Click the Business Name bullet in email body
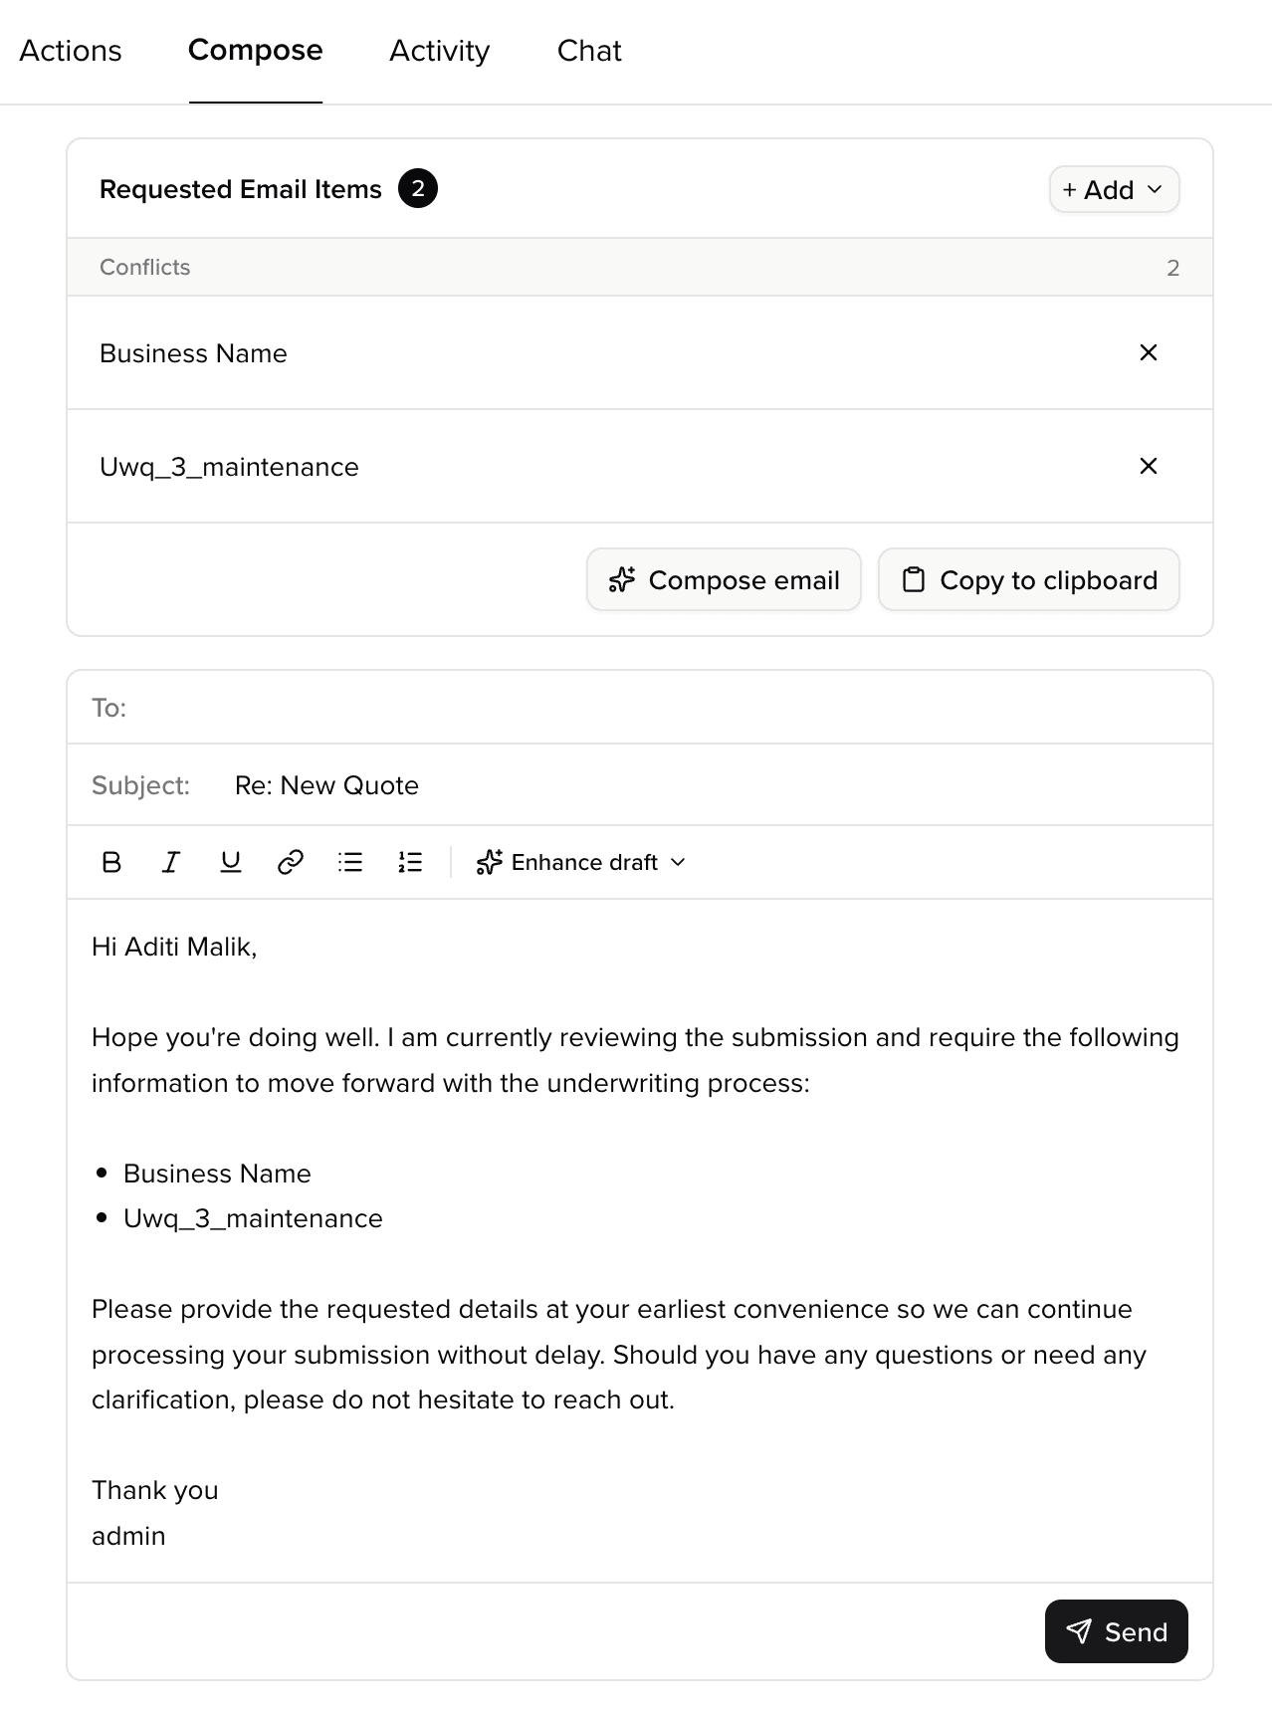Screen dimensions: 1272x1714 click(x=217, y=1174)
